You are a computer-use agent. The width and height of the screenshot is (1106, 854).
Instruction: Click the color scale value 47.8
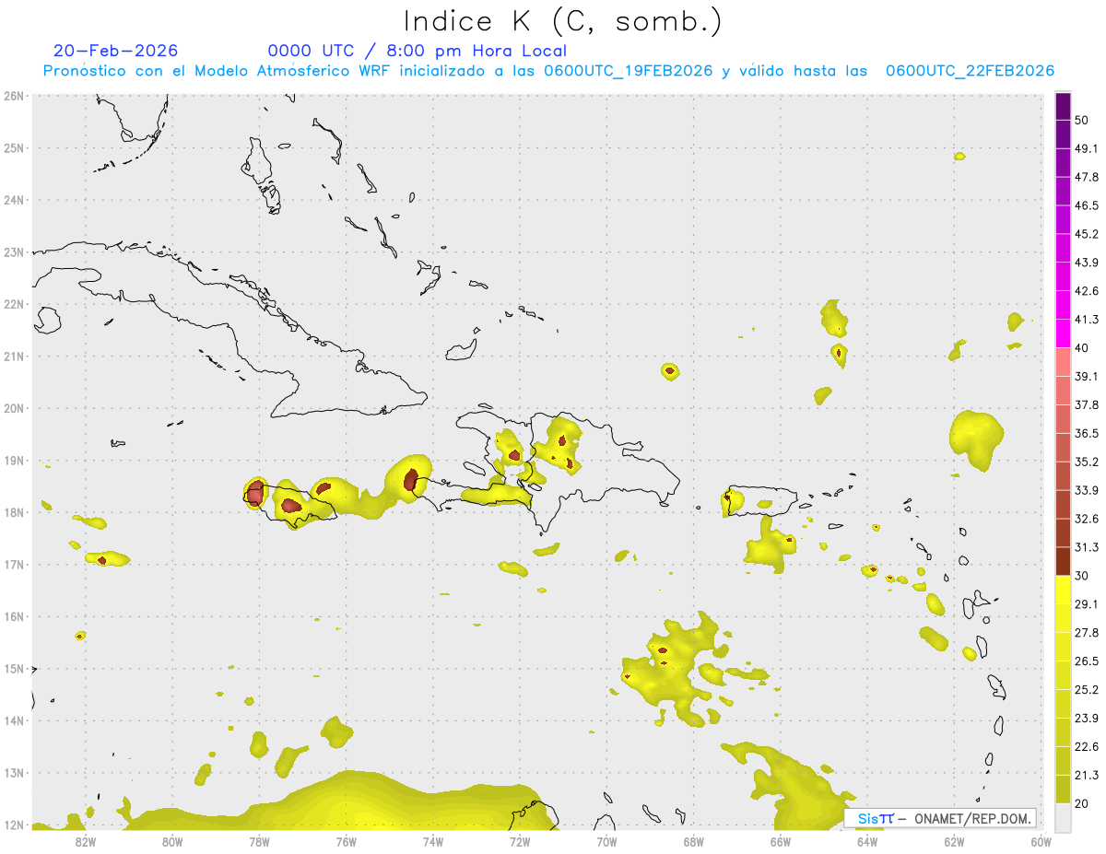[1086, 177]
